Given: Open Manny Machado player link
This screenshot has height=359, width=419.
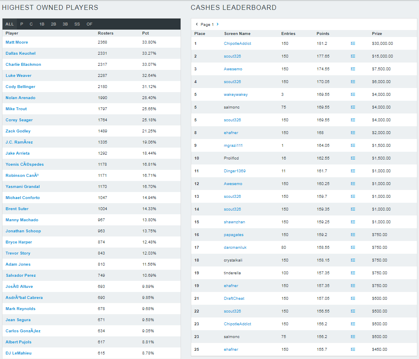Looking at the screenshot, I should [22, 220].
